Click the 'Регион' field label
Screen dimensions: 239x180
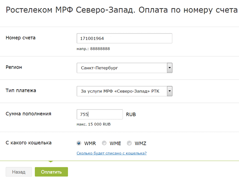(14, 67)
